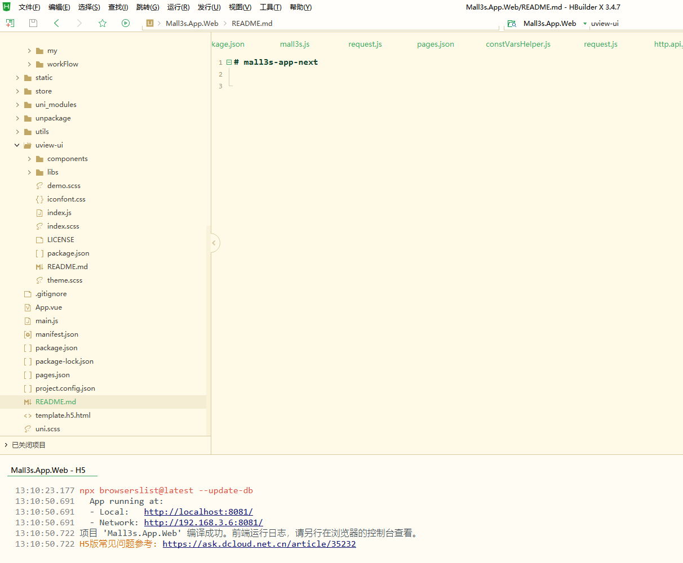Click the uni.scss file icon
This screenshot has width=683, height=563.
pyautogui.click(x=28, y=429)
